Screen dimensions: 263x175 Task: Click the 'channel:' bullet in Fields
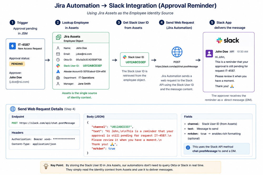193,124
